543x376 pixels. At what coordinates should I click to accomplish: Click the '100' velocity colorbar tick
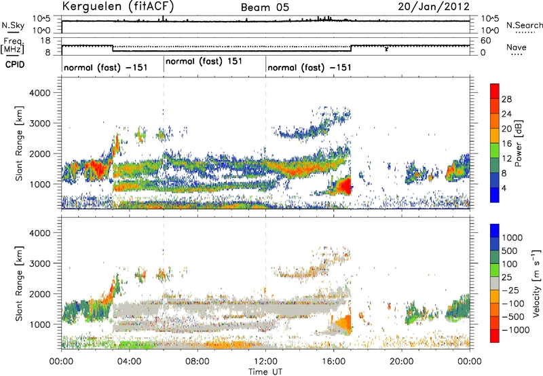click(x=510, y=264)
